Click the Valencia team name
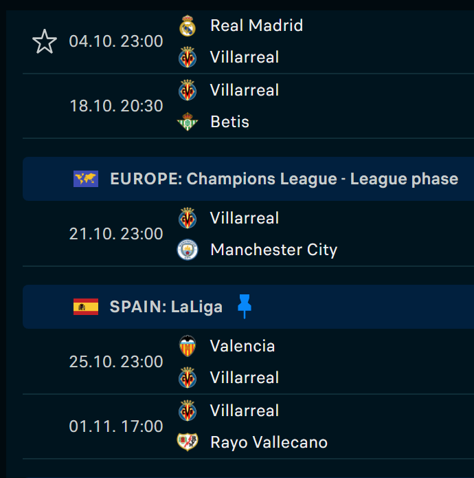This screenshot has height=478, width=474. (x=242, y=346)
